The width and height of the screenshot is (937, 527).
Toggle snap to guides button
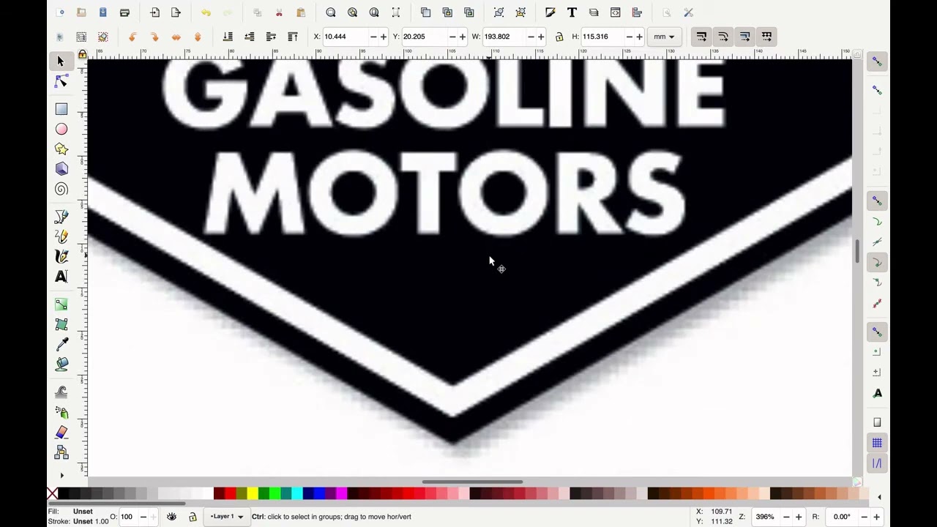(x=877, y=463)
